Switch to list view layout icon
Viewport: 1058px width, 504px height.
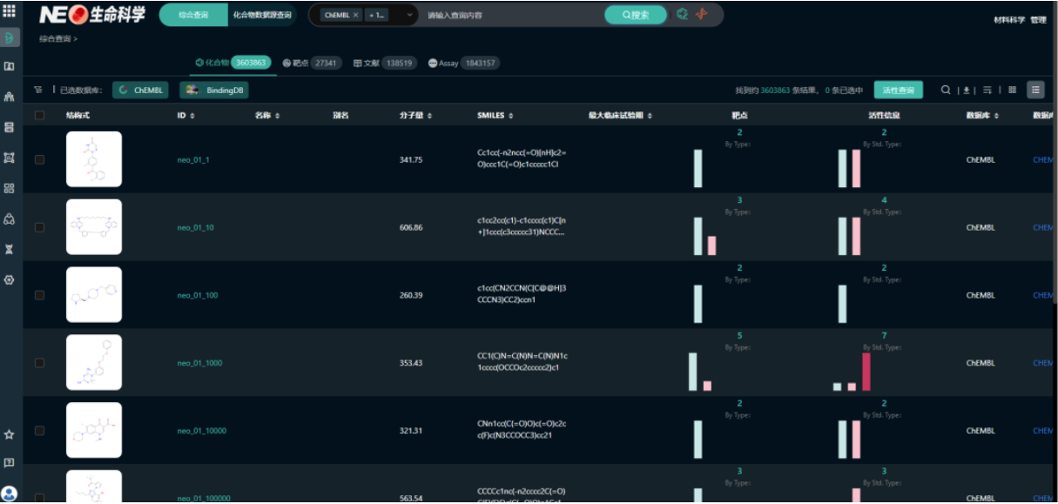pyautogui.click(x=1035, y=90)
